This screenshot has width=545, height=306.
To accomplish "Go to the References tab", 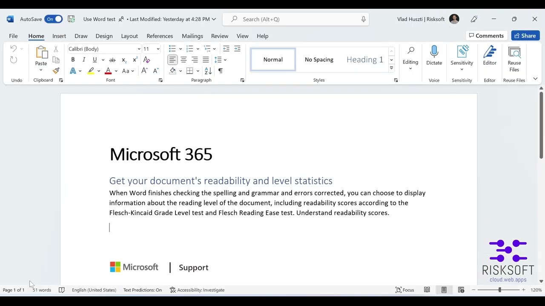I will [160, 36].
